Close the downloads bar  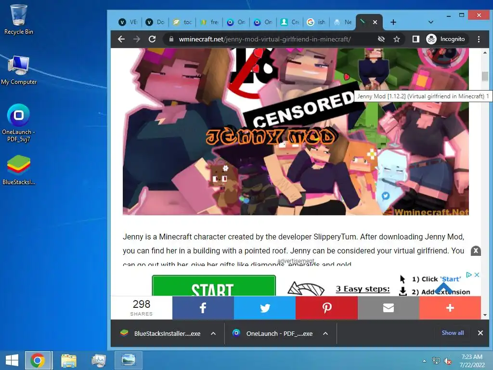480,333
